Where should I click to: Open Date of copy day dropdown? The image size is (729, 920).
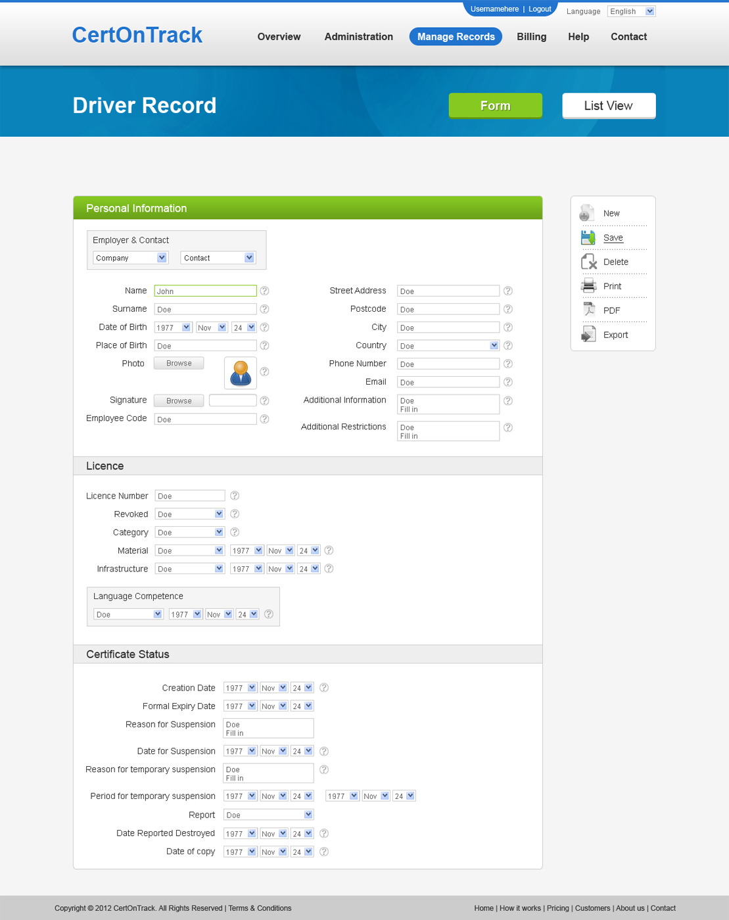(x=302, y=852)
